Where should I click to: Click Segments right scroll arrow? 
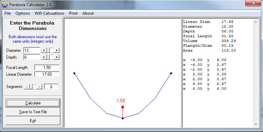[39, 87]
